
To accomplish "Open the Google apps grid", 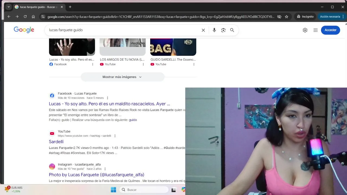I will point(316,30).
